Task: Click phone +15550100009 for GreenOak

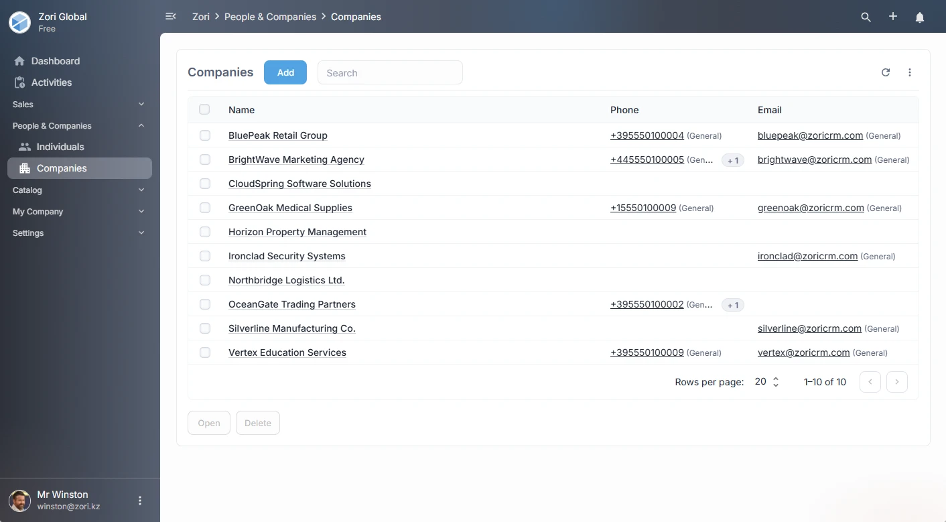Action: pyautogui.click(x=643, y=208)
